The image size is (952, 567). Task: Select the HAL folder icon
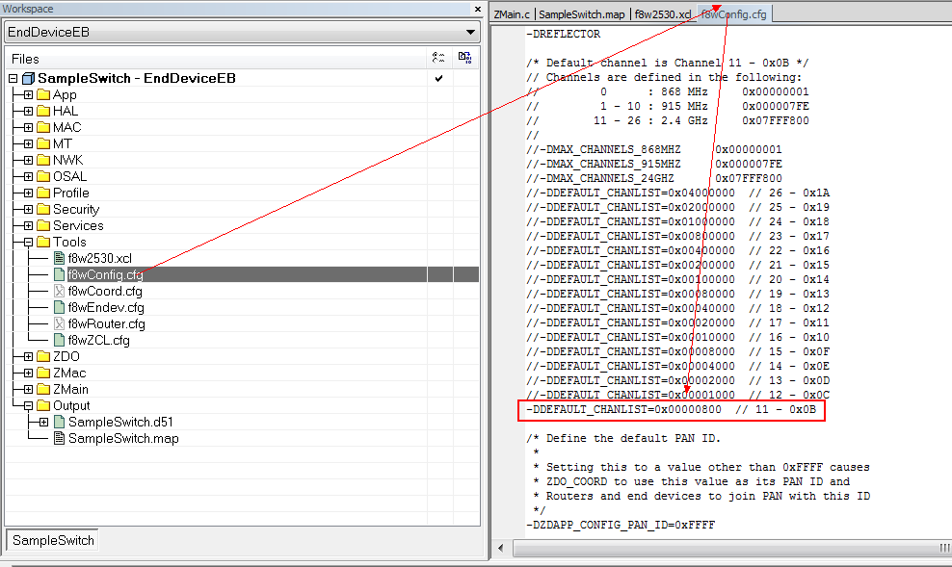click(43, 111)
